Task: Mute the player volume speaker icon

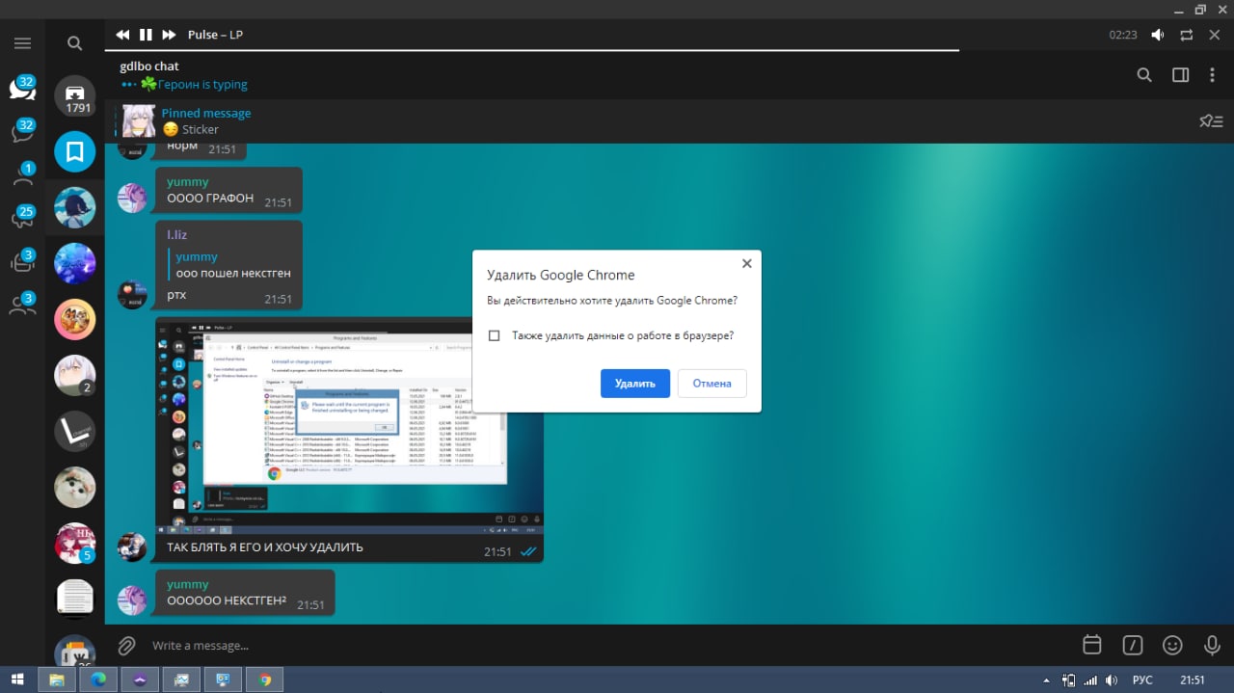Action: 1158,35
